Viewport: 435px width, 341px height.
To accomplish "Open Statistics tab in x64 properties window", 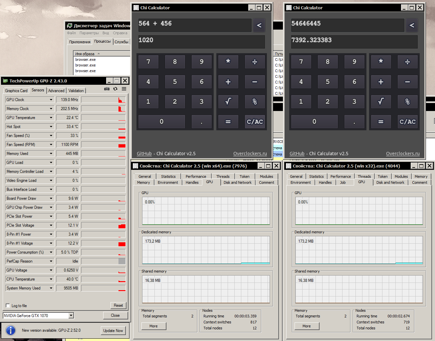I will [x=168, y=176].
